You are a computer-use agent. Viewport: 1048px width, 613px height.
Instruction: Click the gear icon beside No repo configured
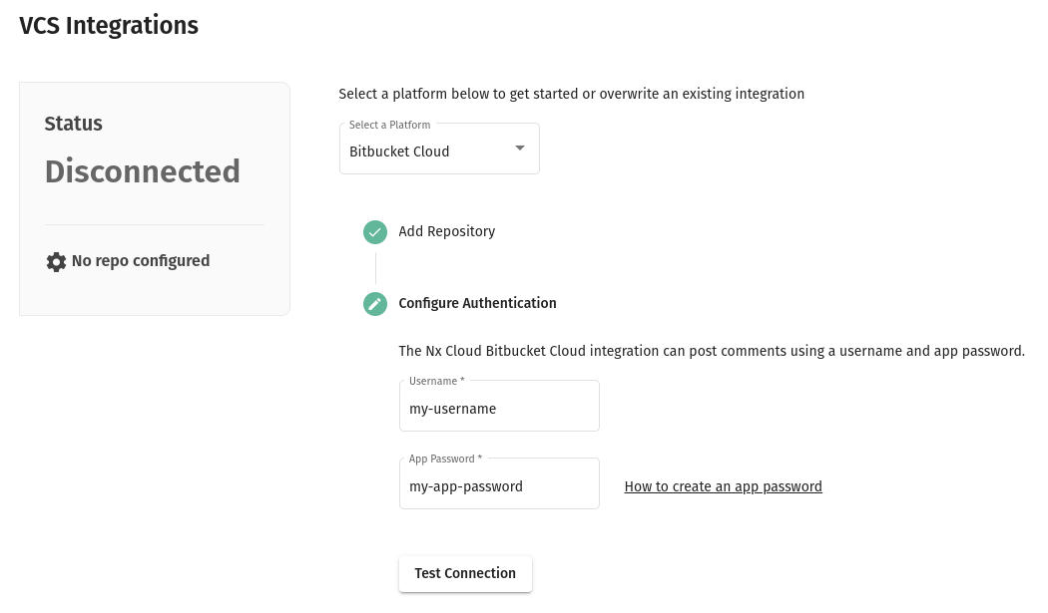56,261
